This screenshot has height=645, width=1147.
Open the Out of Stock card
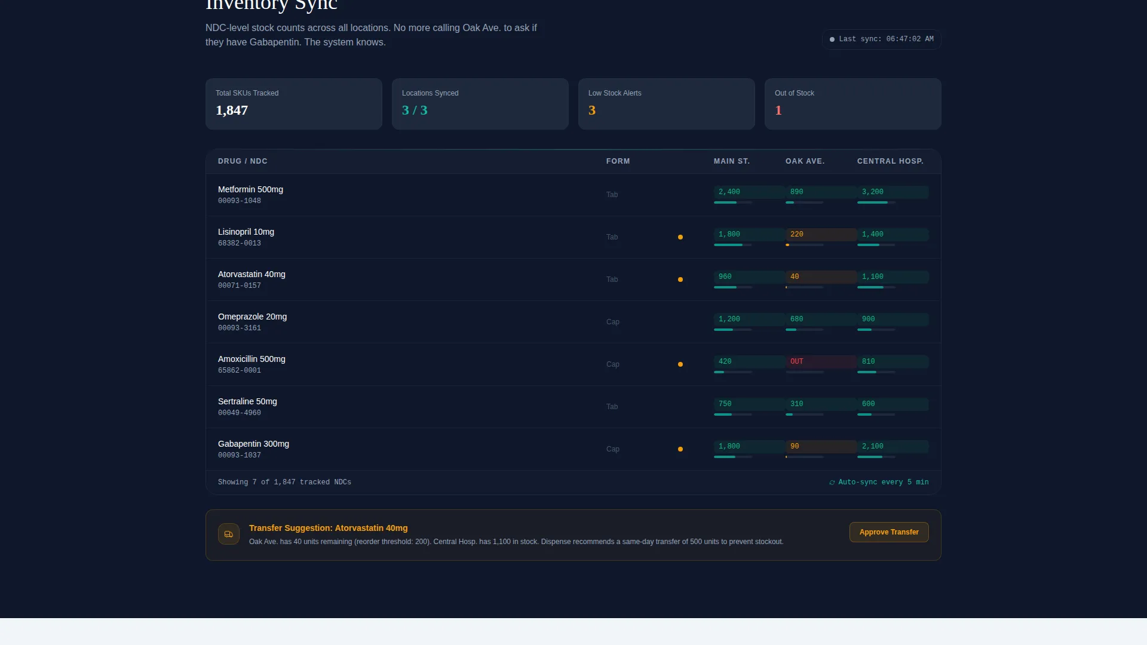point(853,104)
